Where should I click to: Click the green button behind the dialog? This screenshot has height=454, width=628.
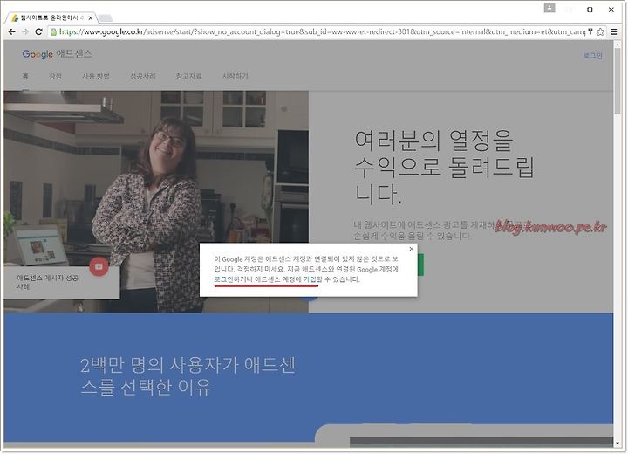click(420, 265)
